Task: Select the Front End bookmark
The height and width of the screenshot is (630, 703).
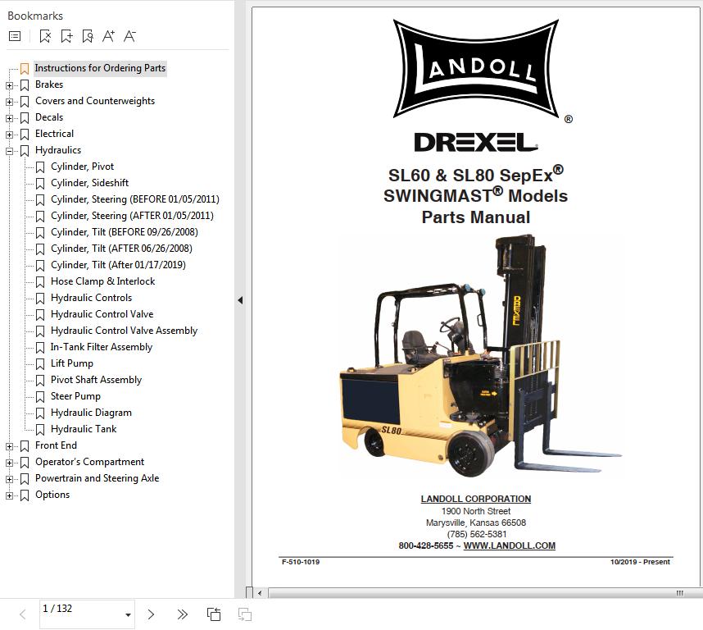Action: (x=56, y=445)
